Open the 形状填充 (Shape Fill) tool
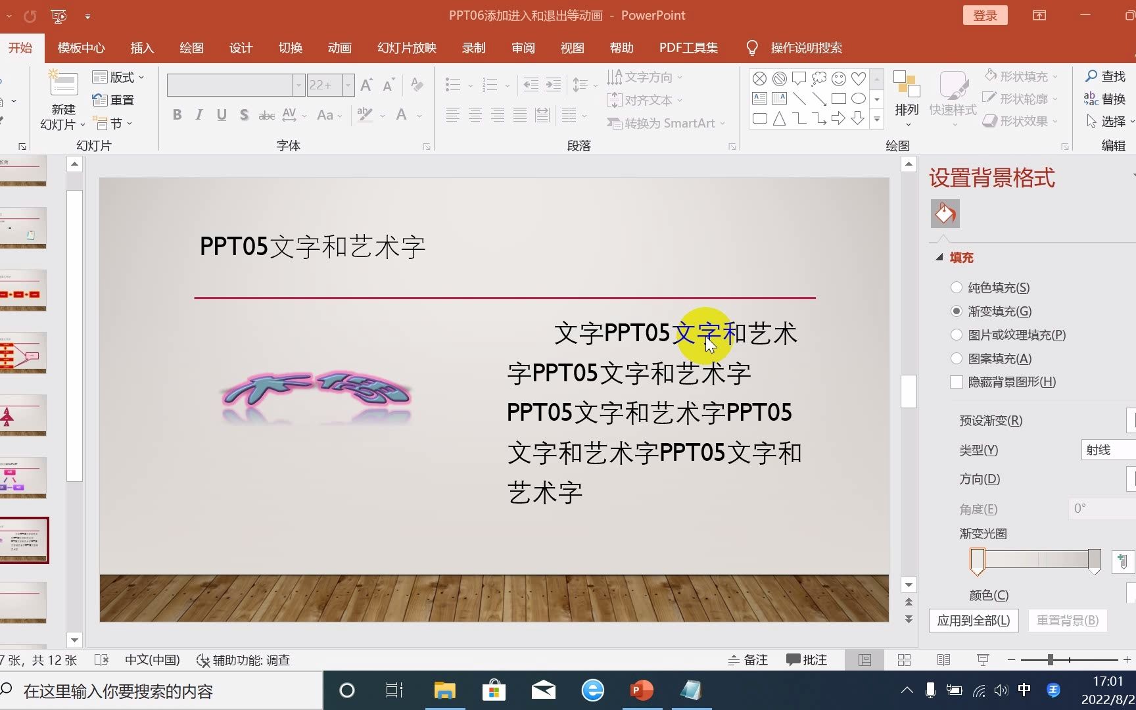The height and width of the screenshot is (710, 1136). (1022, 76)
